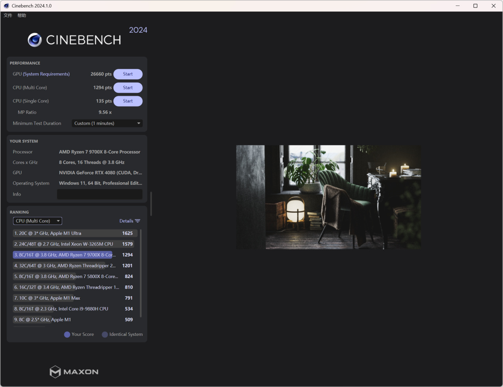The width and height of the screenshot is (503, 387).
Task: Open the Minimum Test Duration dropdown
Action: (107, 123)
